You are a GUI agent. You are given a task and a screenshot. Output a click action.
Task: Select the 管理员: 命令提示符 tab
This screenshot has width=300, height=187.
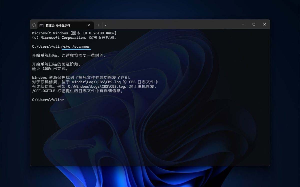pos(65,25)
